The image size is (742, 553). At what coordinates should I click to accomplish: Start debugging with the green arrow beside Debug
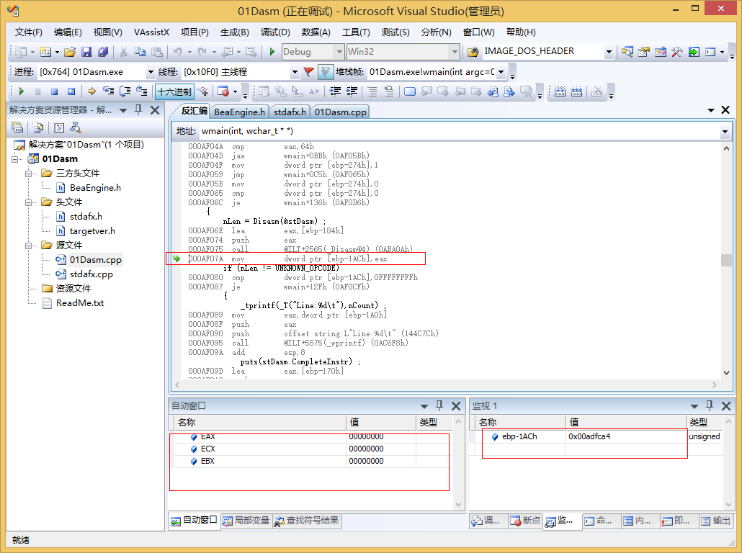pyautogui.click(x=272, y=52)
